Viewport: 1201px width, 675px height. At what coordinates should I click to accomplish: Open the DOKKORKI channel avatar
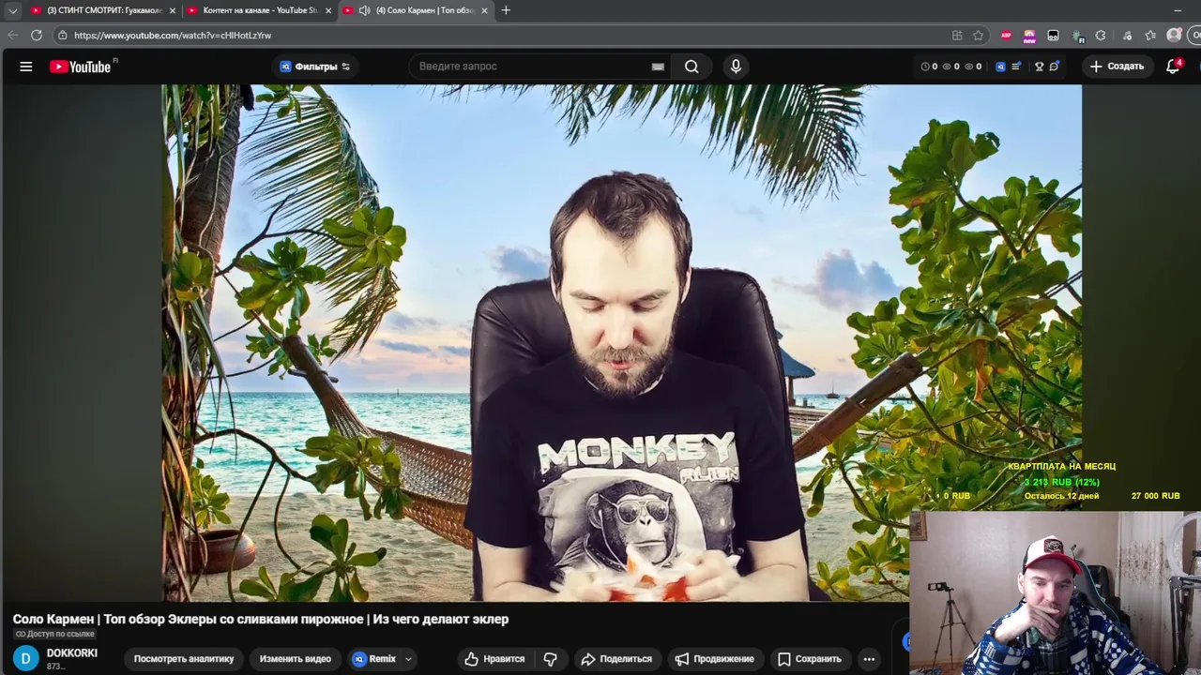(x=26, y=658)
